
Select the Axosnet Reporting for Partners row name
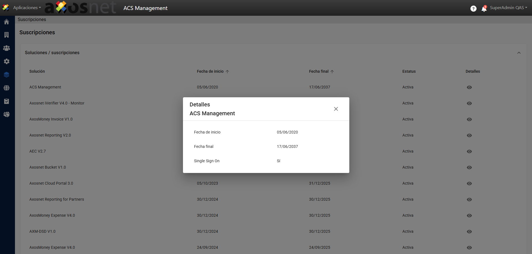(57, 199)
